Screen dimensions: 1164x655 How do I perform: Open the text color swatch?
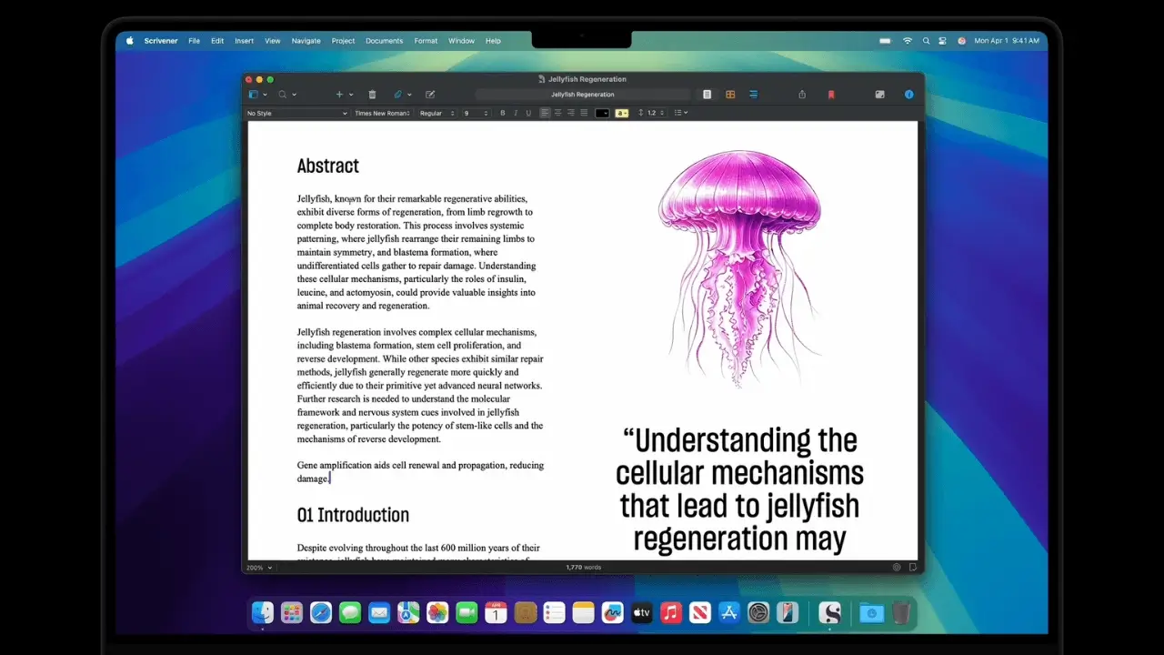click(601, 113)
